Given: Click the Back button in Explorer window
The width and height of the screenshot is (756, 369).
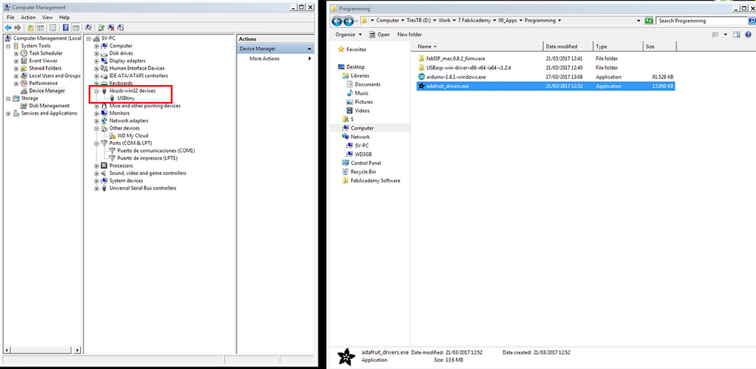Looking at the screenshot, I should [337, 21].
